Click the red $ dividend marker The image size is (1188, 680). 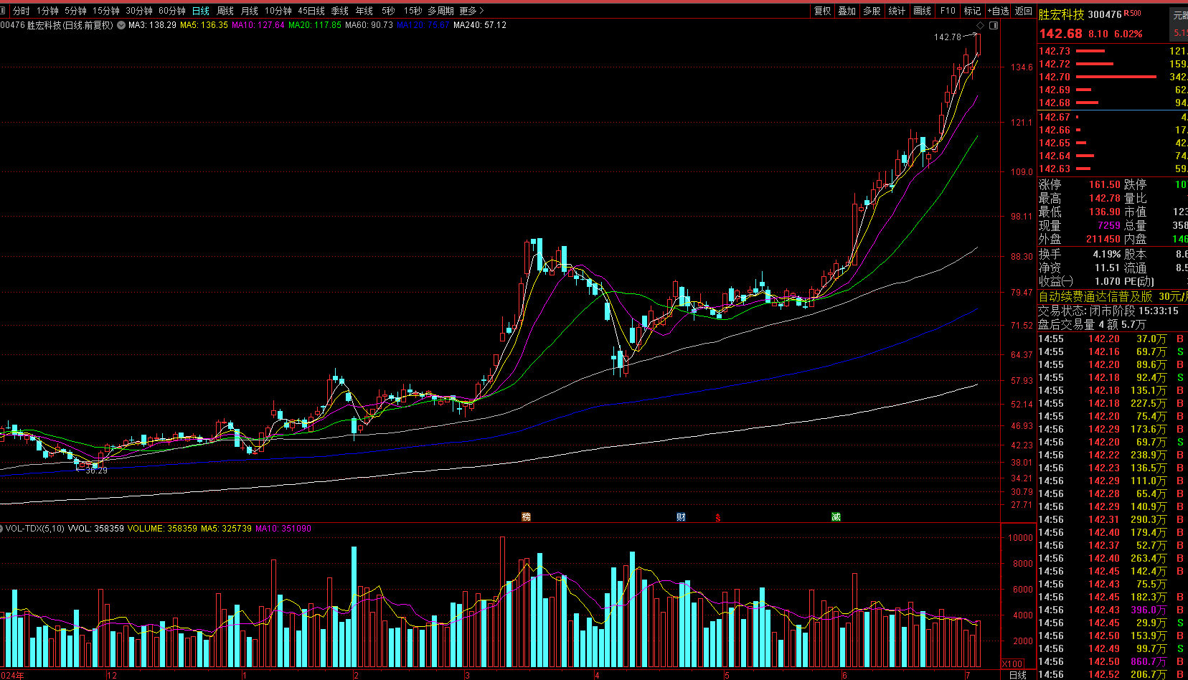[718, 517]
